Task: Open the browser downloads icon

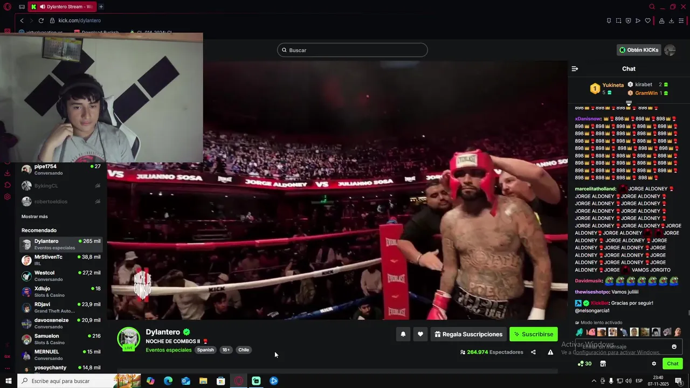Action: point(671,20)
